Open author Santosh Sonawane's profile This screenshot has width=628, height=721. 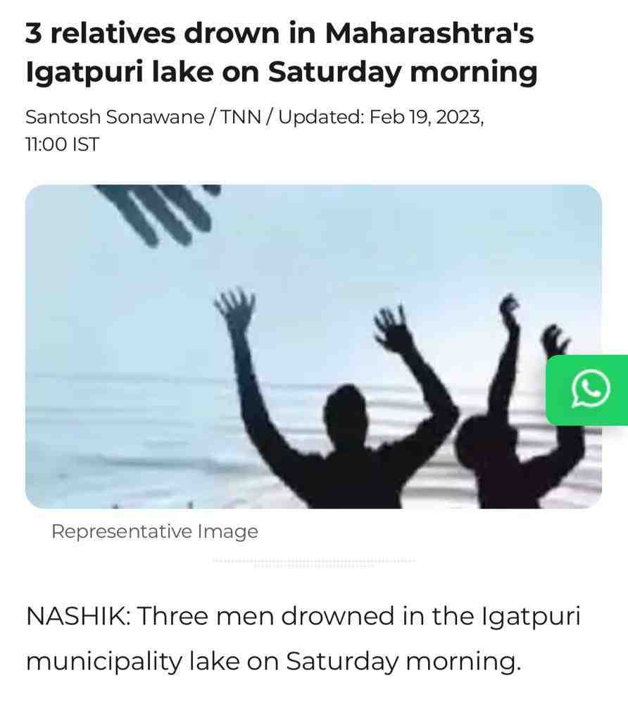point(115,118)
